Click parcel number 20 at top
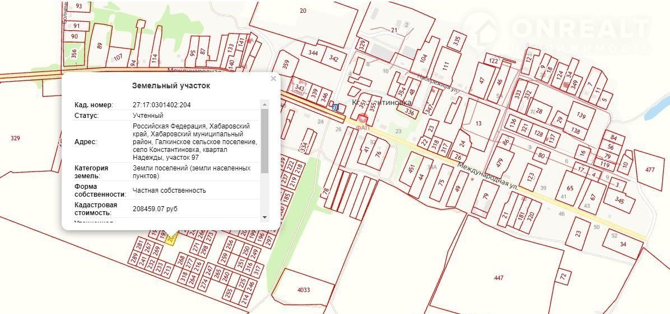670x314 pixels. [x=303, y=11]
